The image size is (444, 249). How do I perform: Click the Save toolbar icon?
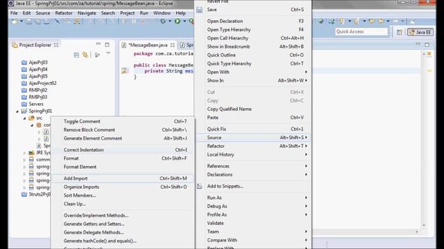[x=28, y=21]
